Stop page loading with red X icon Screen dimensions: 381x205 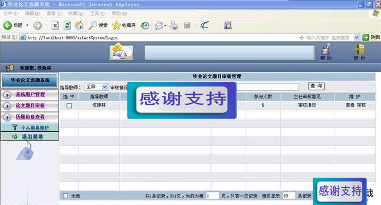(55, 25)
